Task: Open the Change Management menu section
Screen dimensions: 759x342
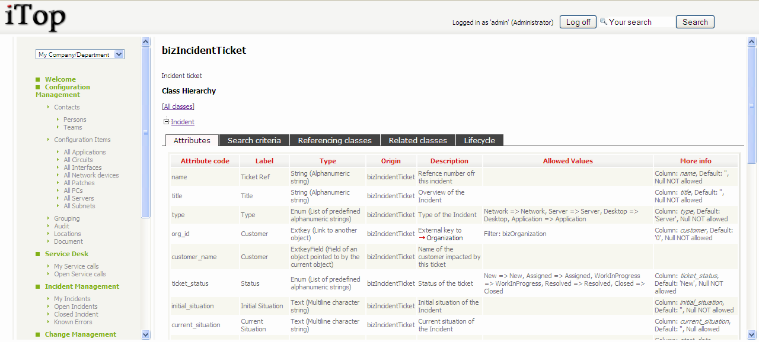Action: [81, 334]
